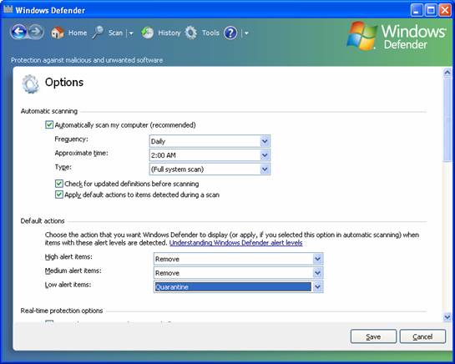Open the Help options dropdown arrow

[x=246, y=33]
